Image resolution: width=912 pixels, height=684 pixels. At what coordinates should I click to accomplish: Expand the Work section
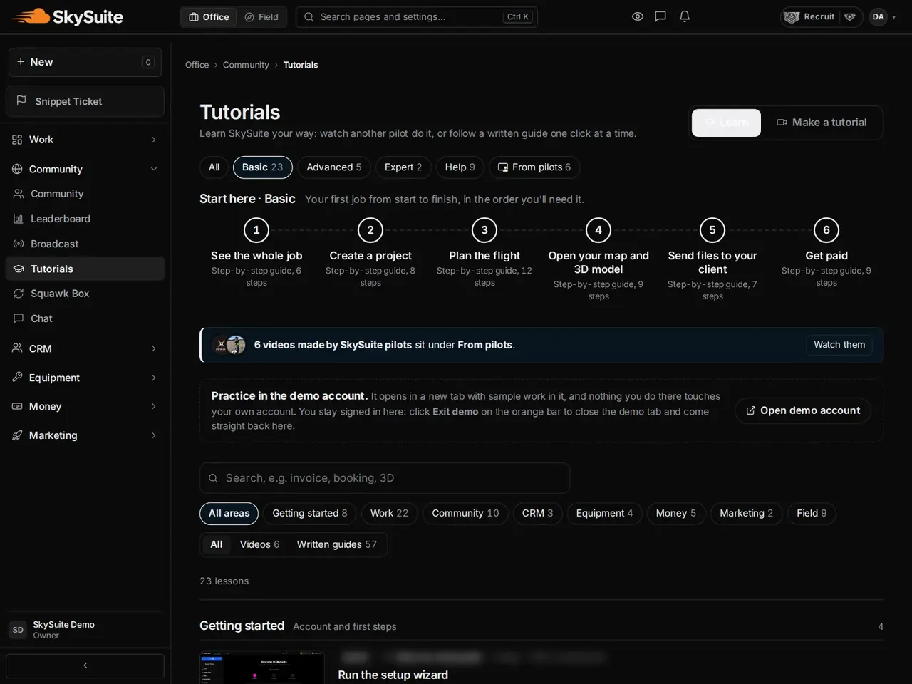pos(85,140)
